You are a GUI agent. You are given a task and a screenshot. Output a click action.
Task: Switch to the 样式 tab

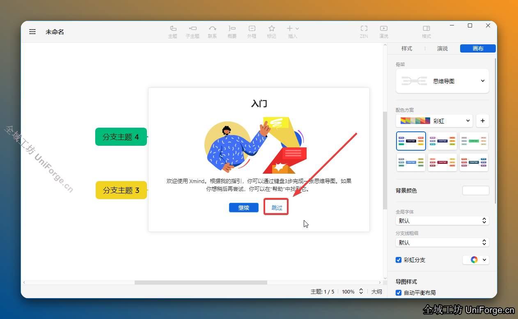[406, 48]
